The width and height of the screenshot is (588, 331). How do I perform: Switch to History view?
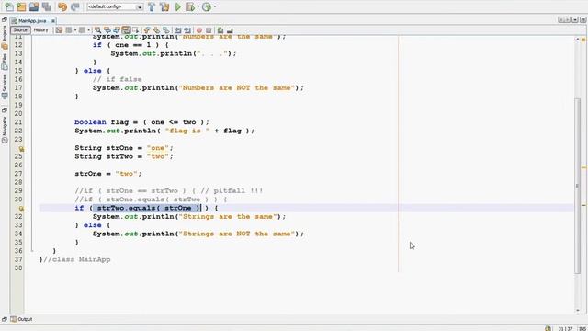click(x=40, y=30)
